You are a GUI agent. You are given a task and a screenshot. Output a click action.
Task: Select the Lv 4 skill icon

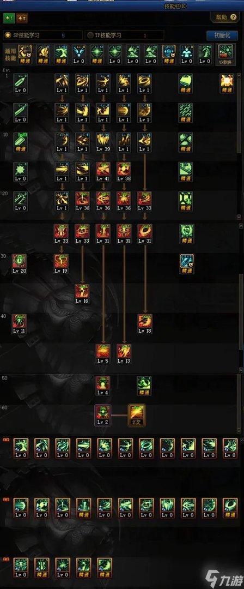click(103, 383)
